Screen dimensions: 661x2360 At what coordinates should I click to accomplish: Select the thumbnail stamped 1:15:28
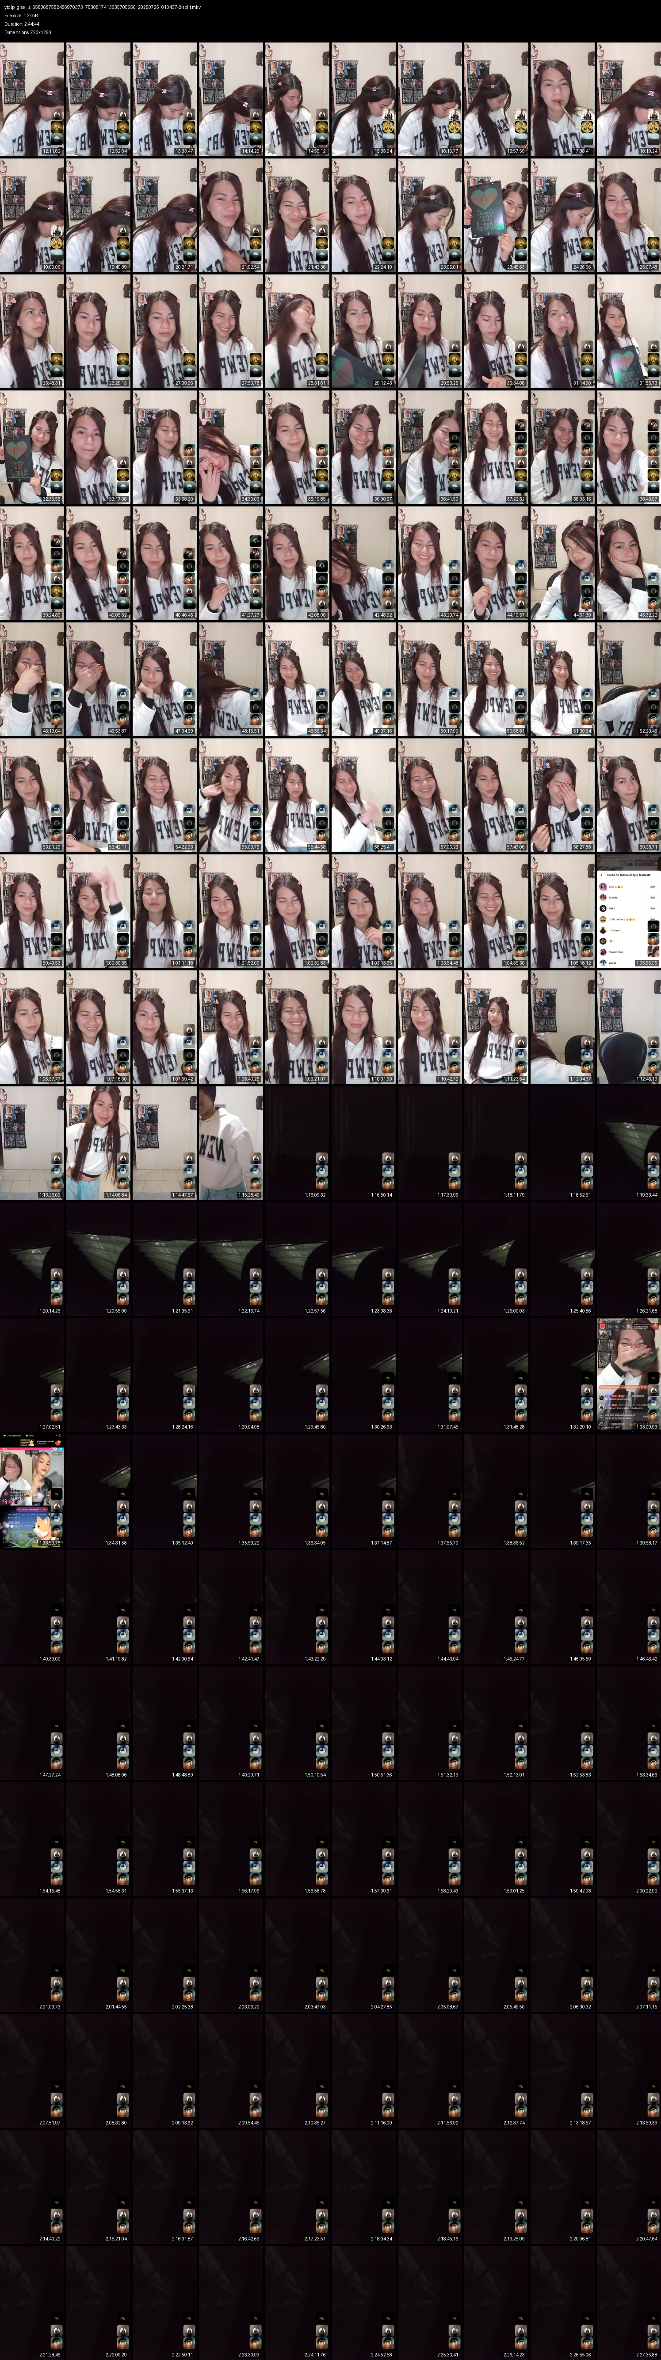(231, 1143)
